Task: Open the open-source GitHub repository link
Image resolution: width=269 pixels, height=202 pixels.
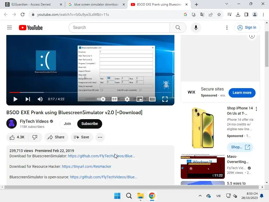Action: 104,177
